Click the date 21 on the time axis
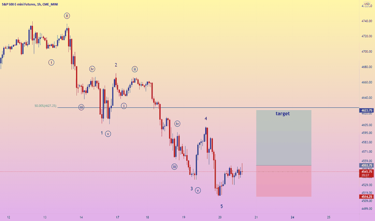The height and width of the screenshot is (221, 375). pos(256,217)
